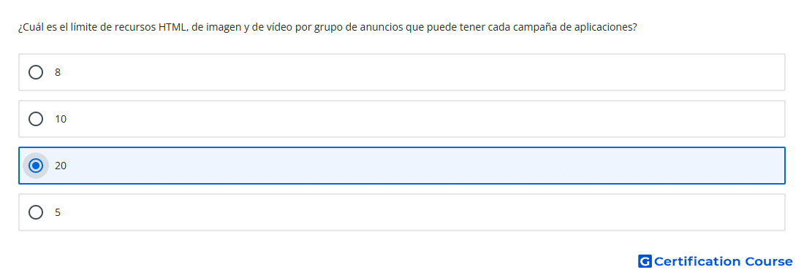Click the word "Certification" in the watermark
The width and height of the screenshot is (804, 275).
coord(697,261)
